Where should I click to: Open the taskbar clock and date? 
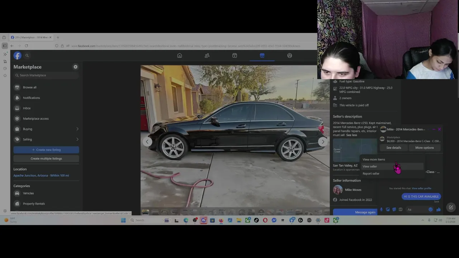[450, 220]
